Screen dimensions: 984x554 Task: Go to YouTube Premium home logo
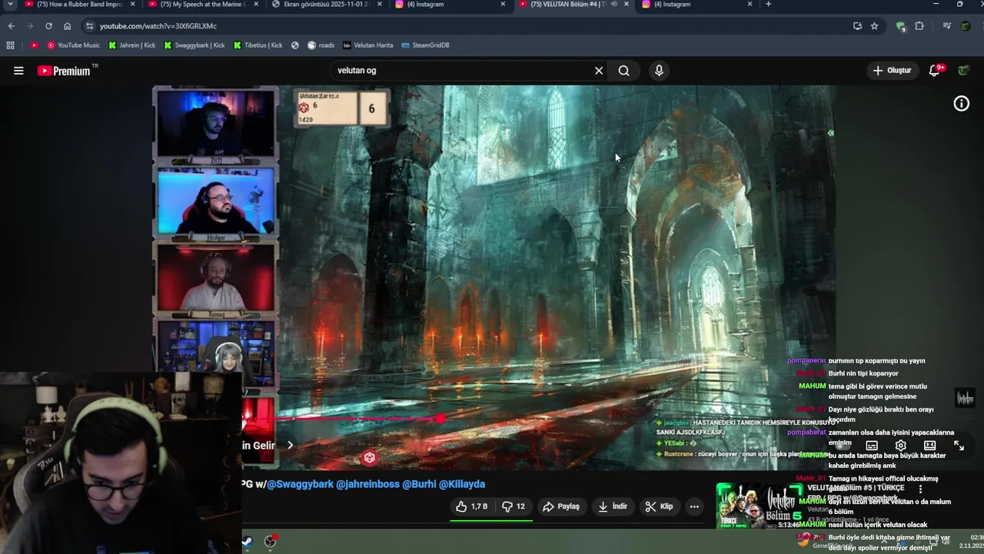point(64,71)
